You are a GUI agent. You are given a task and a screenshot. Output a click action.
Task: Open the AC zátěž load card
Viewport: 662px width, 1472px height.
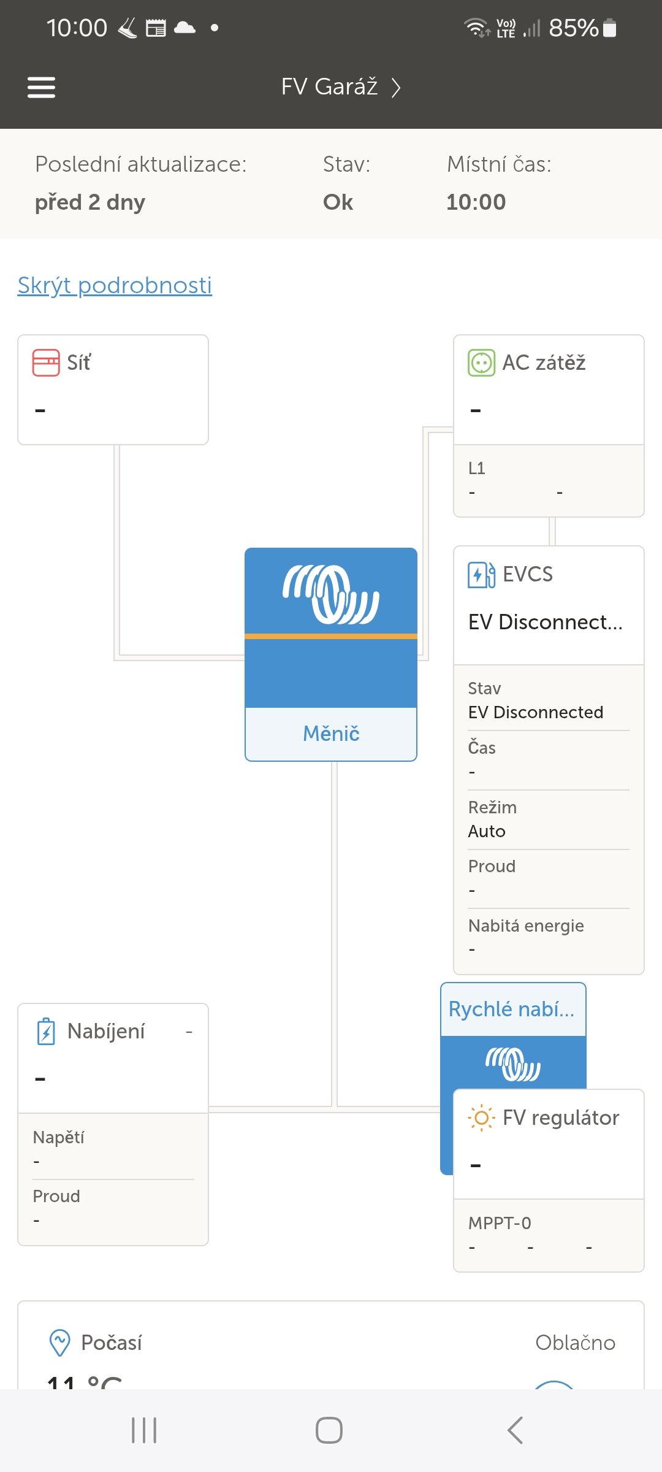(549, 389)
